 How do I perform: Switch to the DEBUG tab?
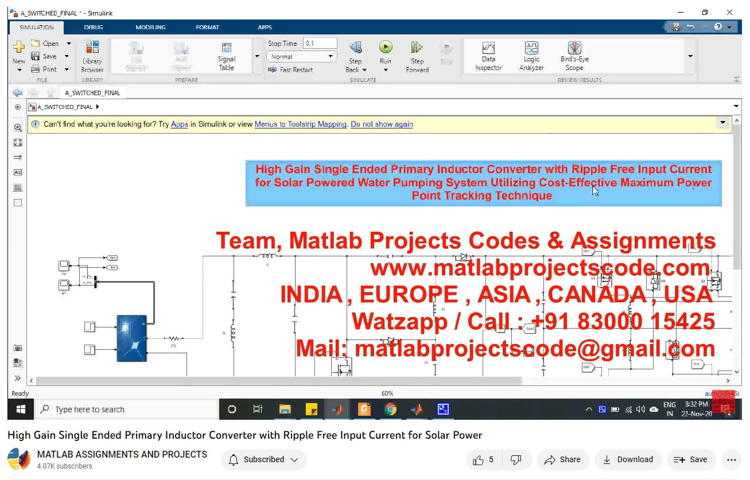[94, 27]
